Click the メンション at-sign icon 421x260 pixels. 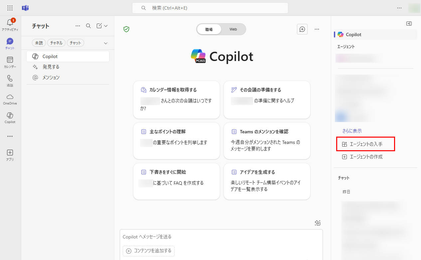point(35,78)
